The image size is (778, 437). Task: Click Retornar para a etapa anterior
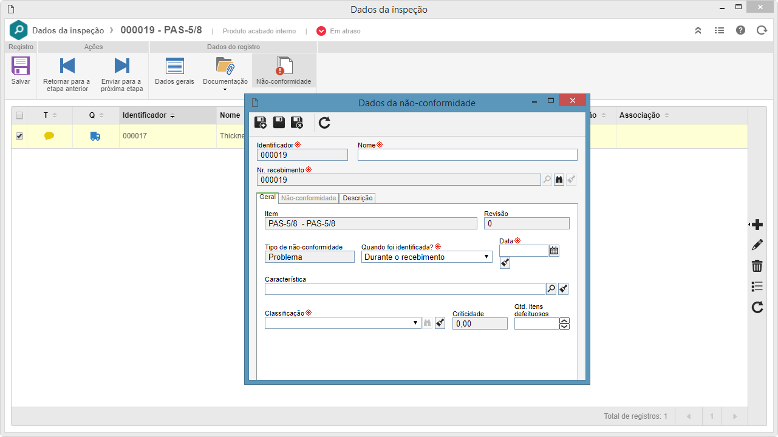(x=67, y=75)
